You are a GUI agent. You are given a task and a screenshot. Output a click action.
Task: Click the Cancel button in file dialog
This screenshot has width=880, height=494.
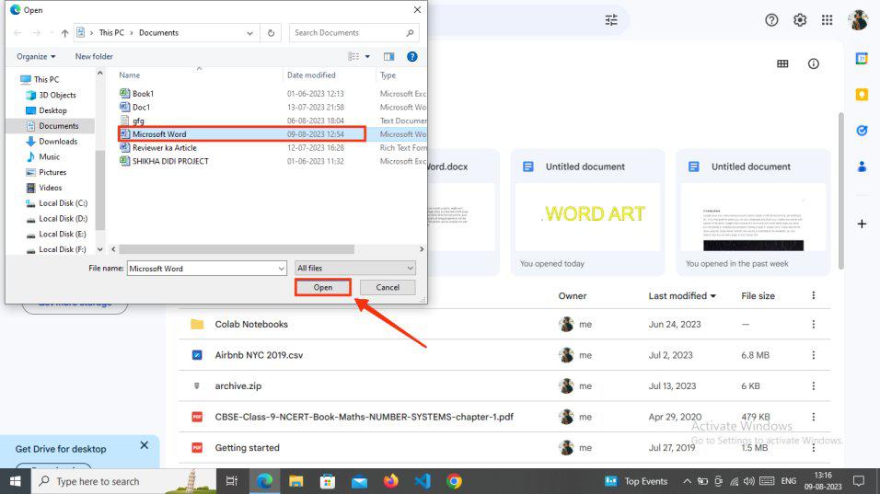388,287
